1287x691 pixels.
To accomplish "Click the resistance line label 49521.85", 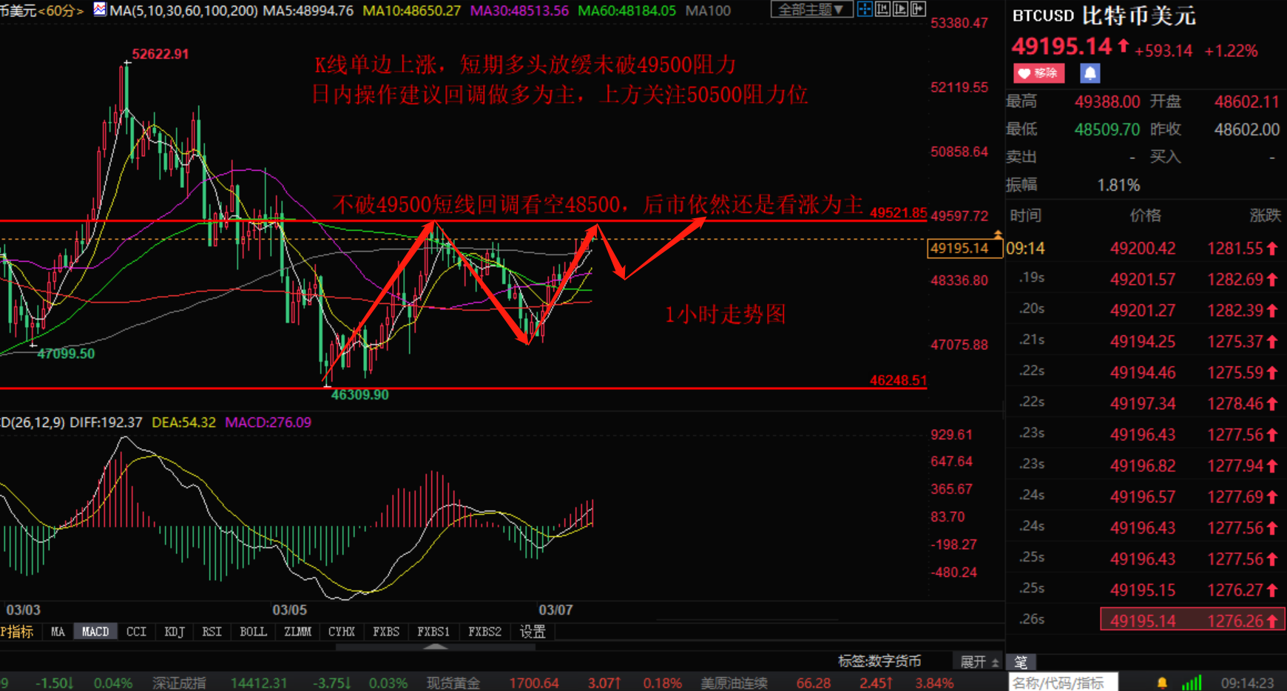I will point(898,213).
